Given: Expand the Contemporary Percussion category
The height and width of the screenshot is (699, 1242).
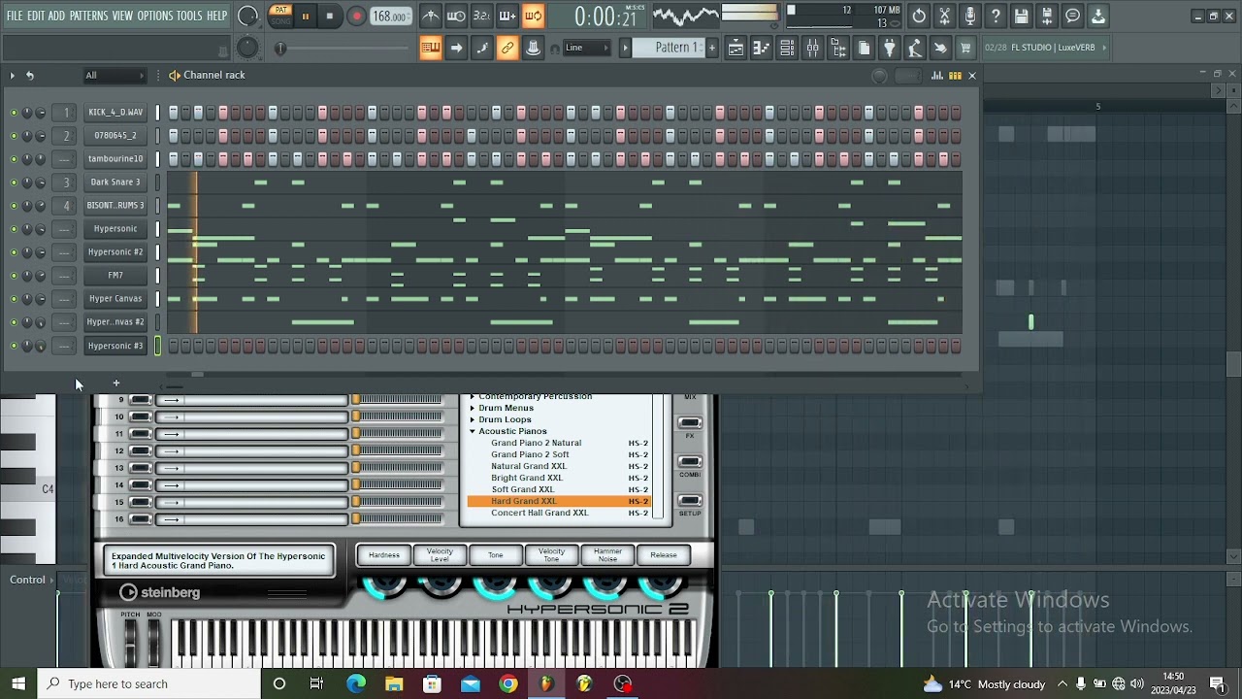Looking at the screenshot, I should (x=473, y=397).
